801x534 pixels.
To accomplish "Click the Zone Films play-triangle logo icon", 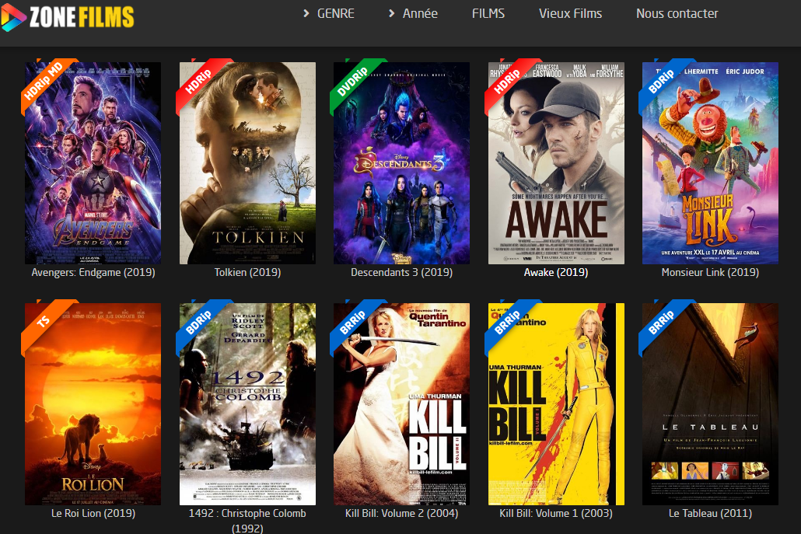I will pyautogui.click(x=12, y=16).
